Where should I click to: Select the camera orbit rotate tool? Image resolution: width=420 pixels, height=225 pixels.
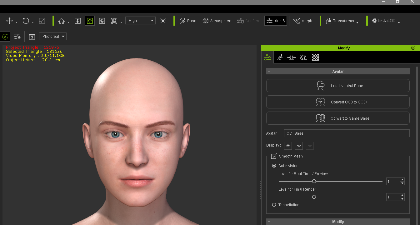coord(102,21)
